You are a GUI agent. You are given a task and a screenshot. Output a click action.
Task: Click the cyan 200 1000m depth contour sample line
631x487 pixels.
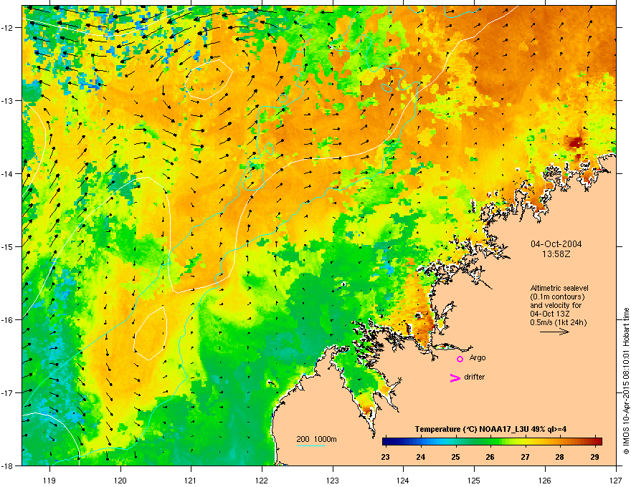pyautogui.click(x=311, y=445)
